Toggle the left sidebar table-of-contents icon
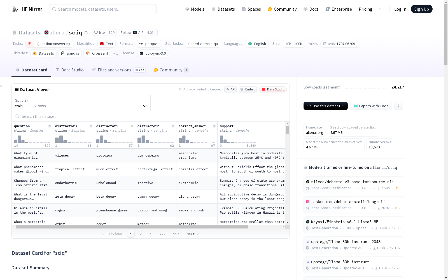Image resolution: width=448 pixels, height=280 pixels. click(1, 87)
